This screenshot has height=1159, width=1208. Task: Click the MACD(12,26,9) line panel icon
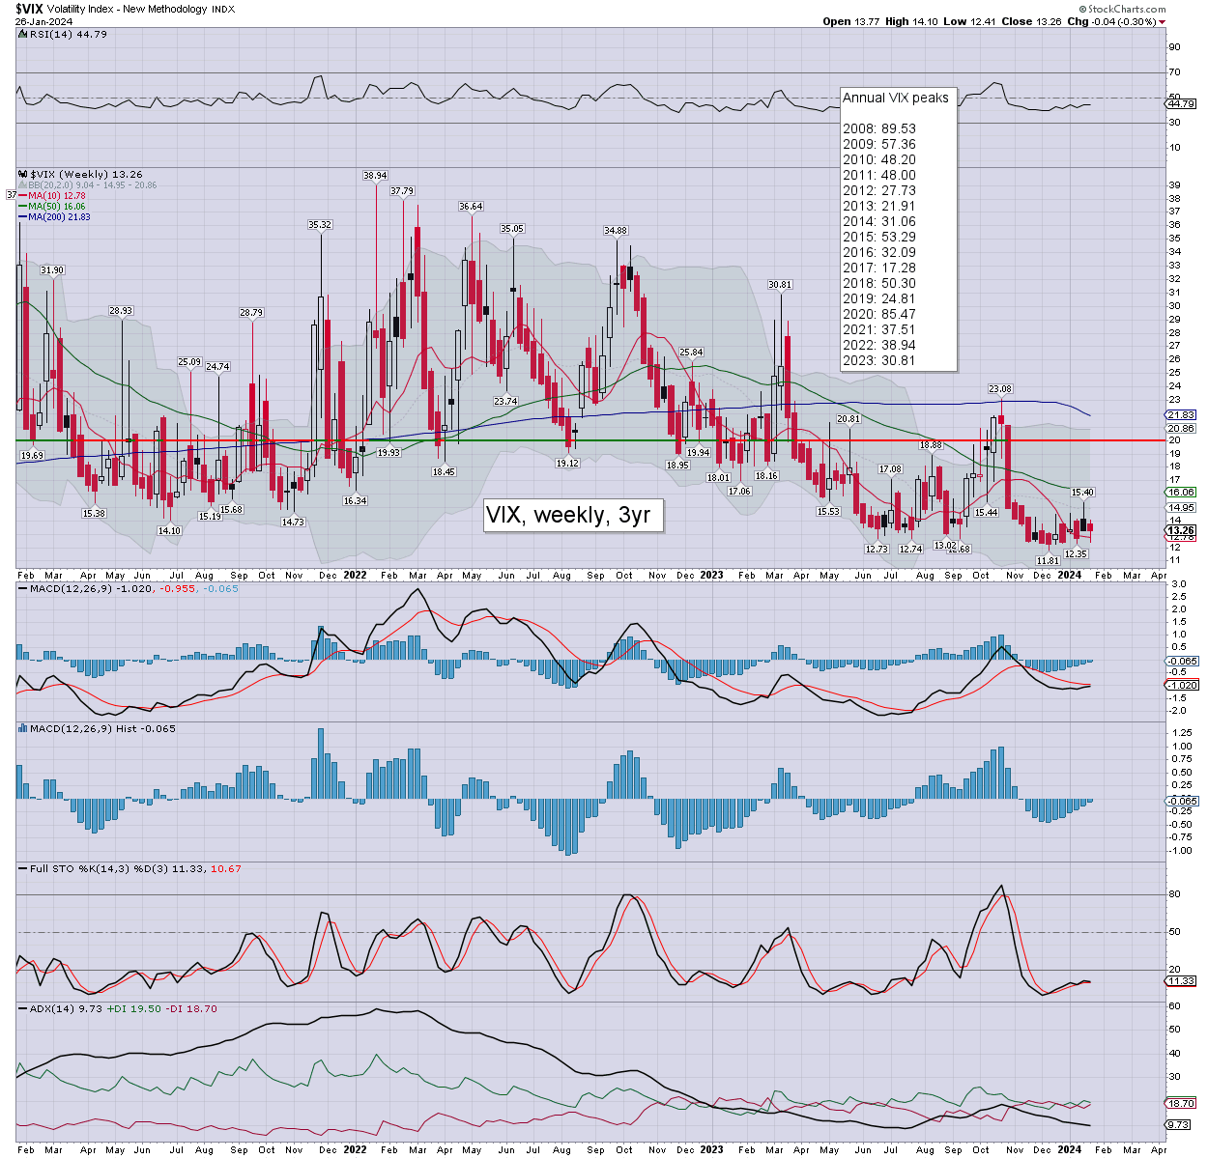[x=20, y=588]
